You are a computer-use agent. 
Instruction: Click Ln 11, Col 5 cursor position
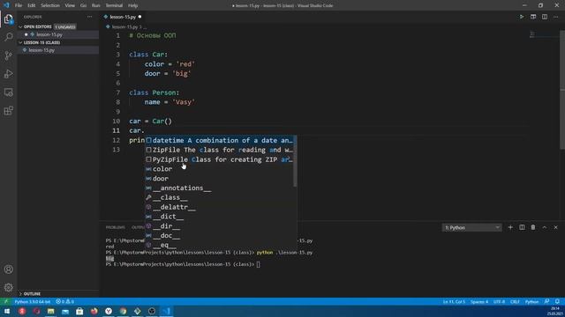click(454, 301)
